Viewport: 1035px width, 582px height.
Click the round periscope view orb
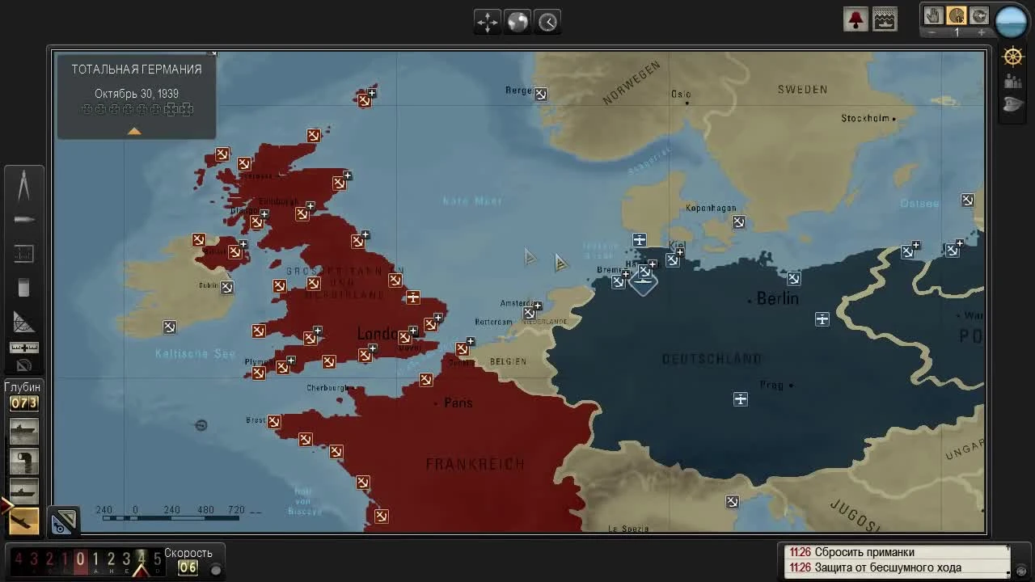tap(1012, 21)
